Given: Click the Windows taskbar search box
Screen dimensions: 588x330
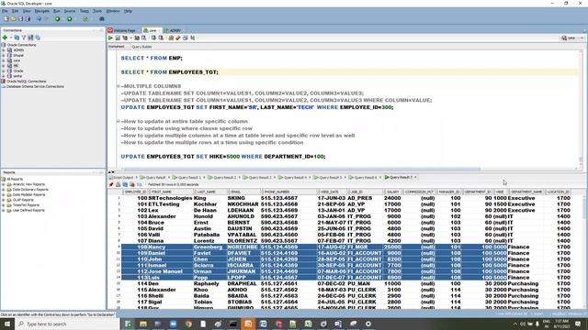Looking at the screenshot, I should pyautogui.click(x=67, y=324).
